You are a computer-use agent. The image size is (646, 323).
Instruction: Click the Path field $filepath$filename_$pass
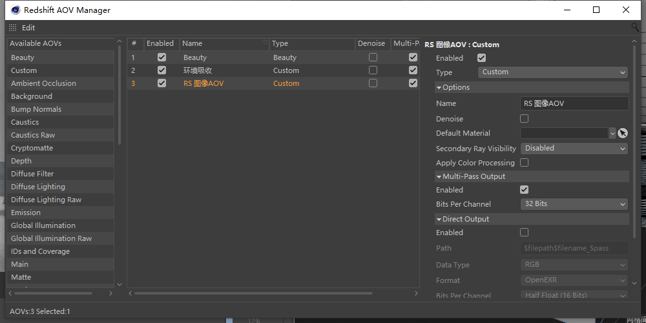574,248
